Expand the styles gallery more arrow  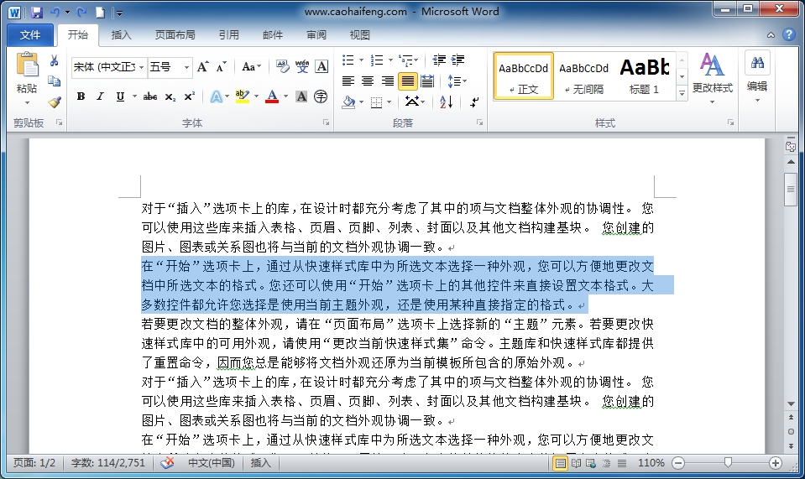point(682,93)
